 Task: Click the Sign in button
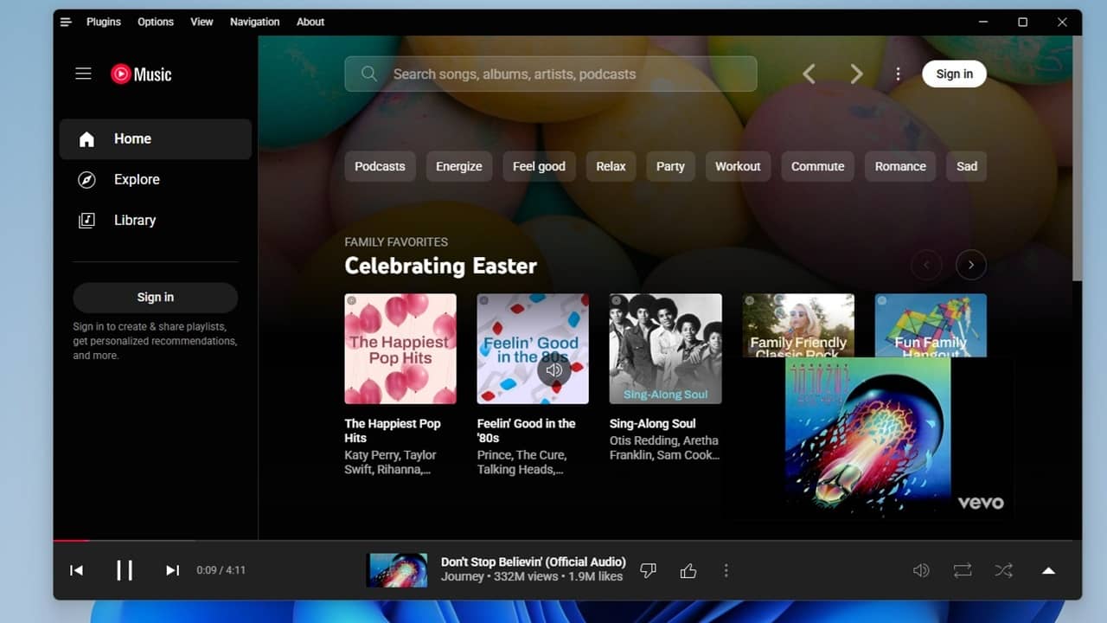tap(954, 74)
